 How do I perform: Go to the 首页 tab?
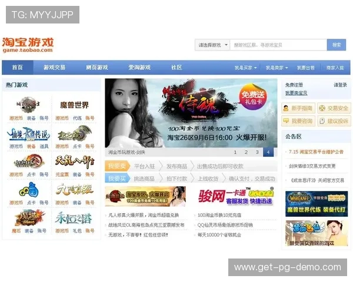18,68
